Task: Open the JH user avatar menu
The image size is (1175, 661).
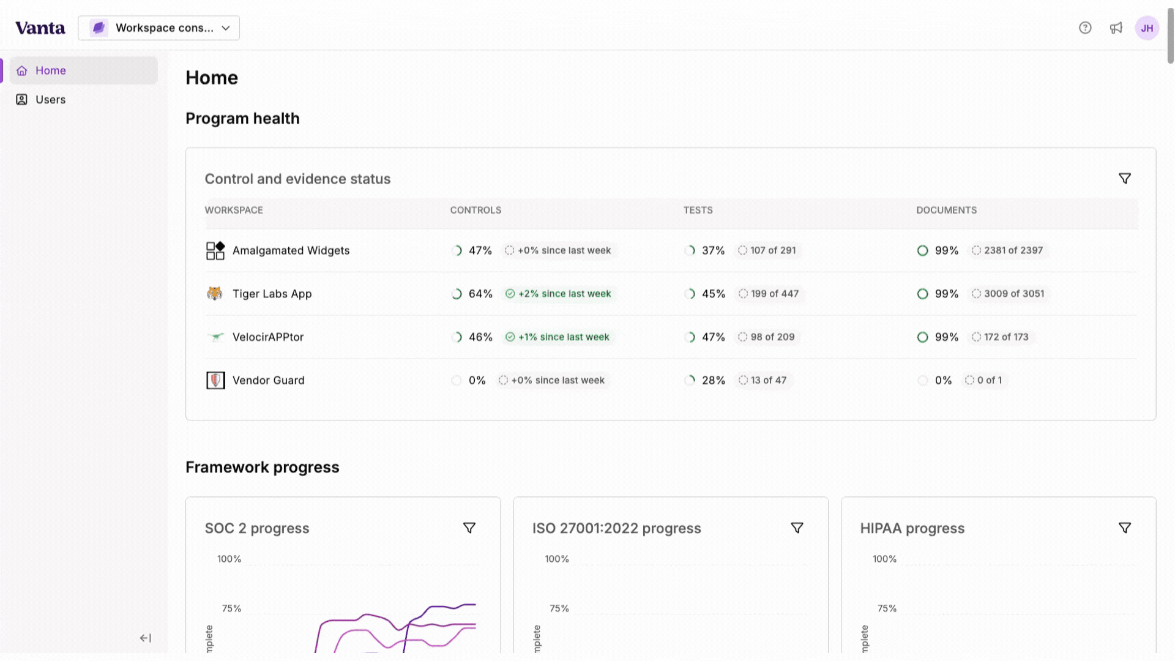Action: click(1147, 28)
